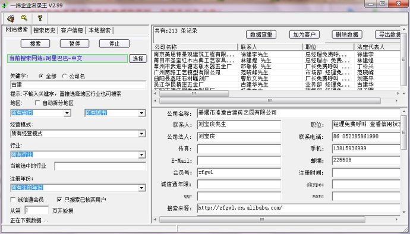Click the 法定代表人 column header
This screenshot has height=234, width=410.
click(378, 47)
